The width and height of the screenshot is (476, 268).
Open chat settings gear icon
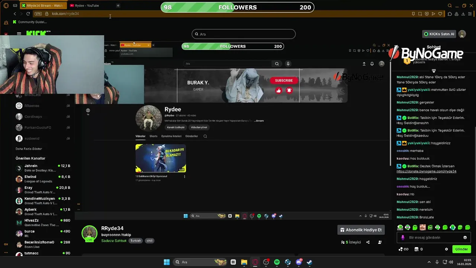pos(447,249)
